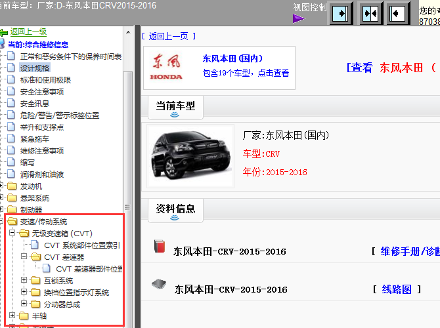Viewport: 440px width, 328px height.
Task: Click the red book repair manual icon
Action: click(160, 246)
